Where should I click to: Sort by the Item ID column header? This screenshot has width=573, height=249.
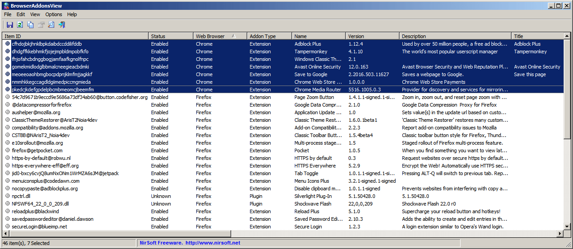(x=75, y=36)
